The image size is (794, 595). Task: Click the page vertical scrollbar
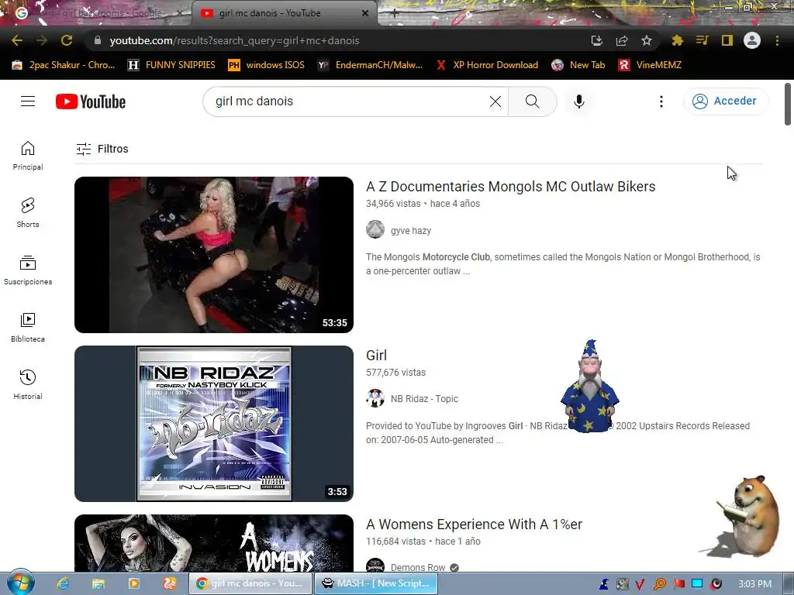(788, 104)
